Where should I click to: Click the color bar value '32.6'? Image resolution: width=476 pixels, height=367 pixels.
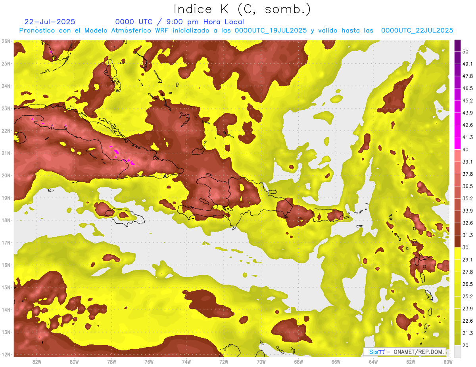(468, 223)
